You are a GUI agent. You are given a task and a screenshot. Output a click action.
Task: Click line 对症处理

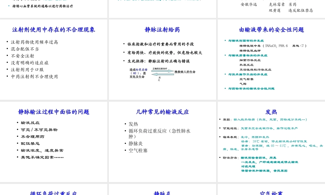click(248, 167)
